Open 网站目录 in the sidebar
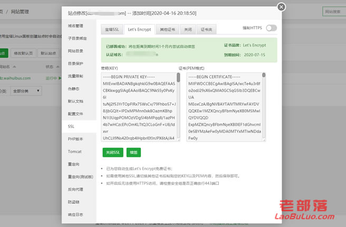Screen dimensions: 346x227 tap(75, 51)
